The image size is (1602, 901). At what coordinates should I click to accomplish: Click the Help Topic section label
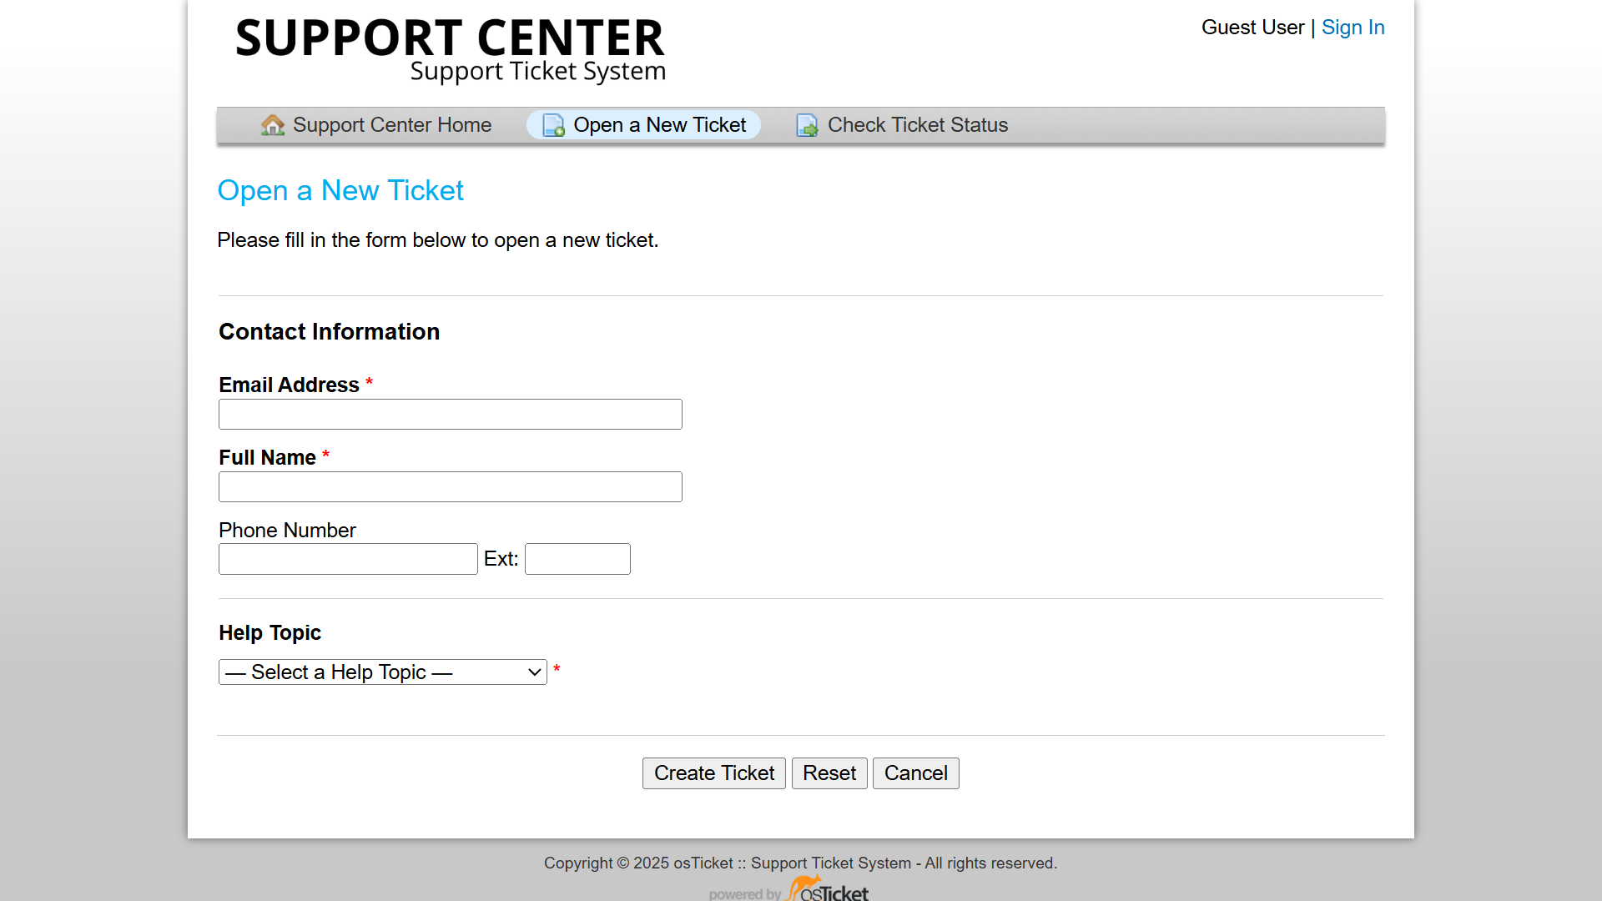coord(270,633)
